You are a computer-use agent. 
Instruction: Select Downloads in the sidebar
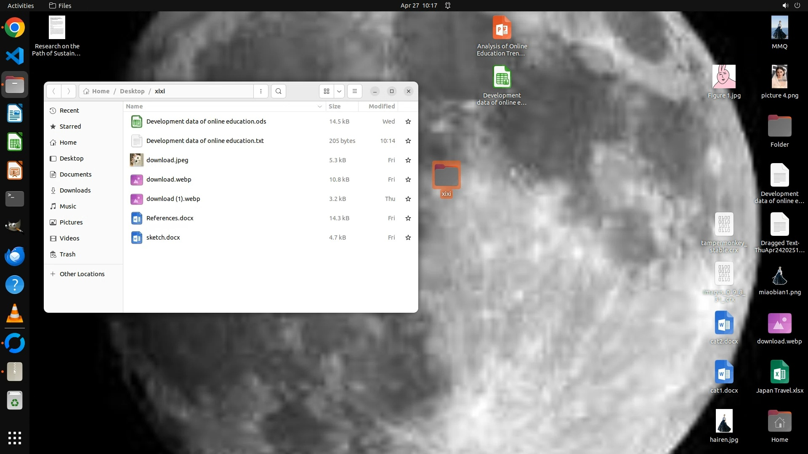[x=75, y=190]
